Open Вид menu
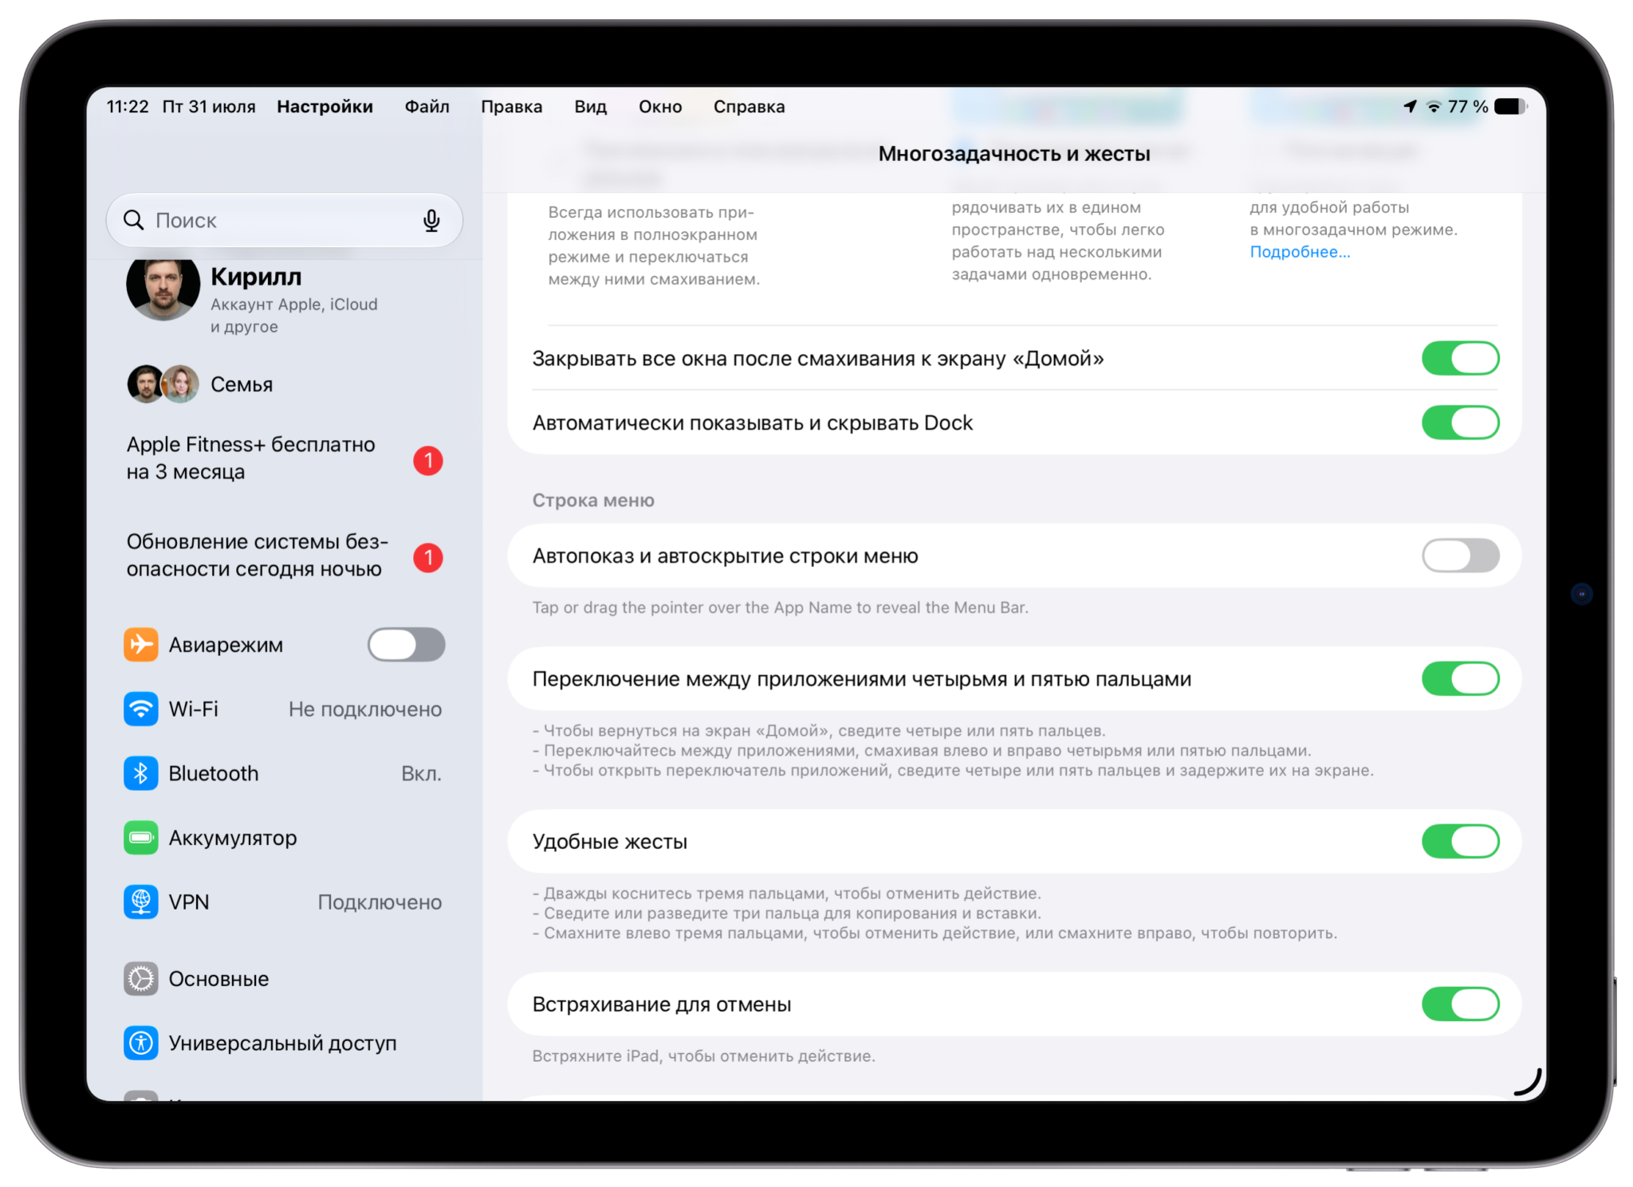Image resolution: width=1633 pixels, height=1187 pixels. point(590,107)
